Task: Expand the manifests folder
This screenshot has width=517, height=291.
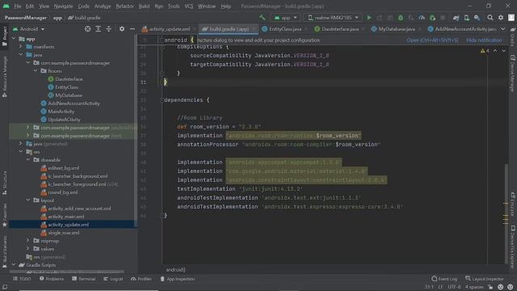Action: click(x=21, y=47)
